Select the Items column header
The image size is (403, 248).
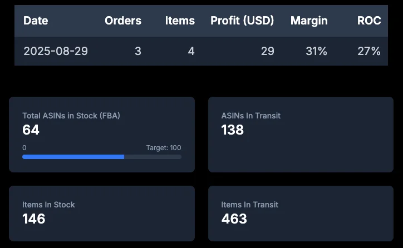pos(180,21)
